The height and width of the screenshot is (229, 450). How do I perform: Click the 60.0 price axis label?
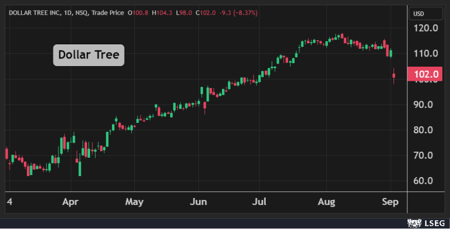[x=426, y=181]
